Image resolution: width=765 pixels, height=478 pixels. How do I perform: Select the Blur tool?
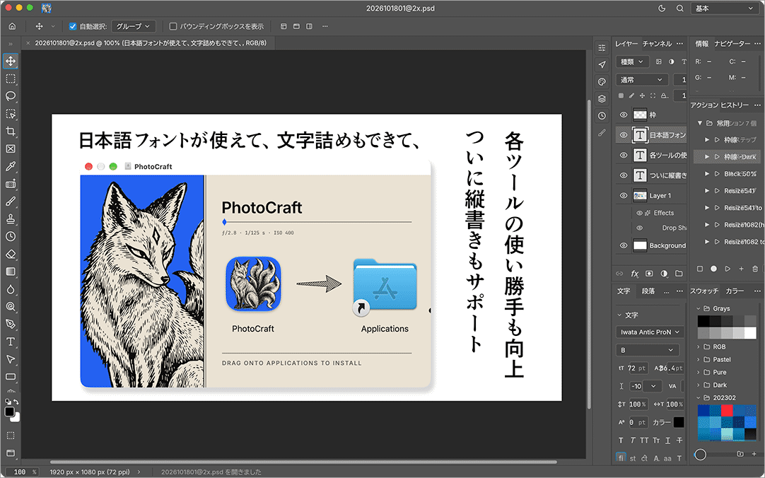10,289
